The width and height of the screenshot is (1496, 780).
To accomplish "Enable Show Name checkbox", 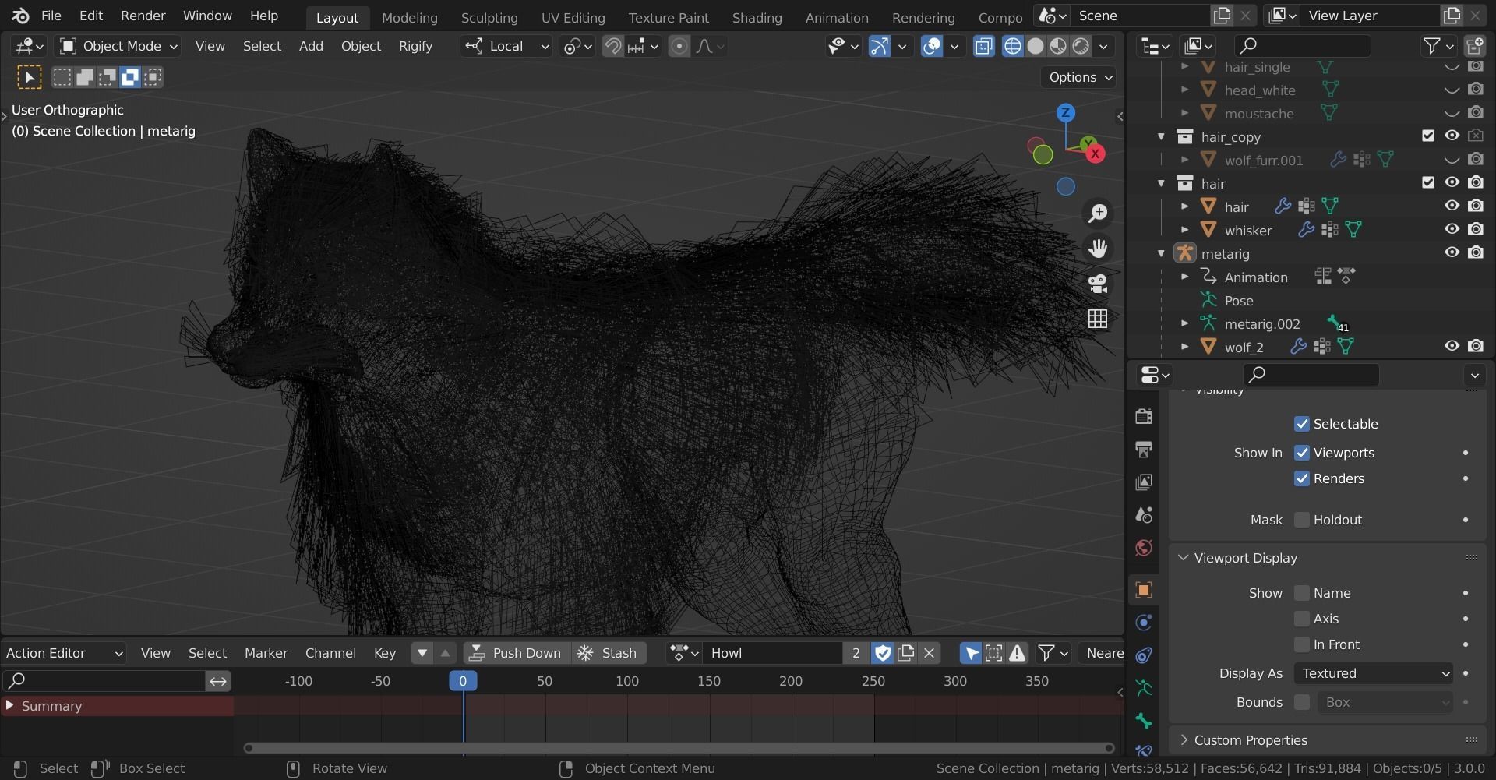I will (x=1302, y=593).
